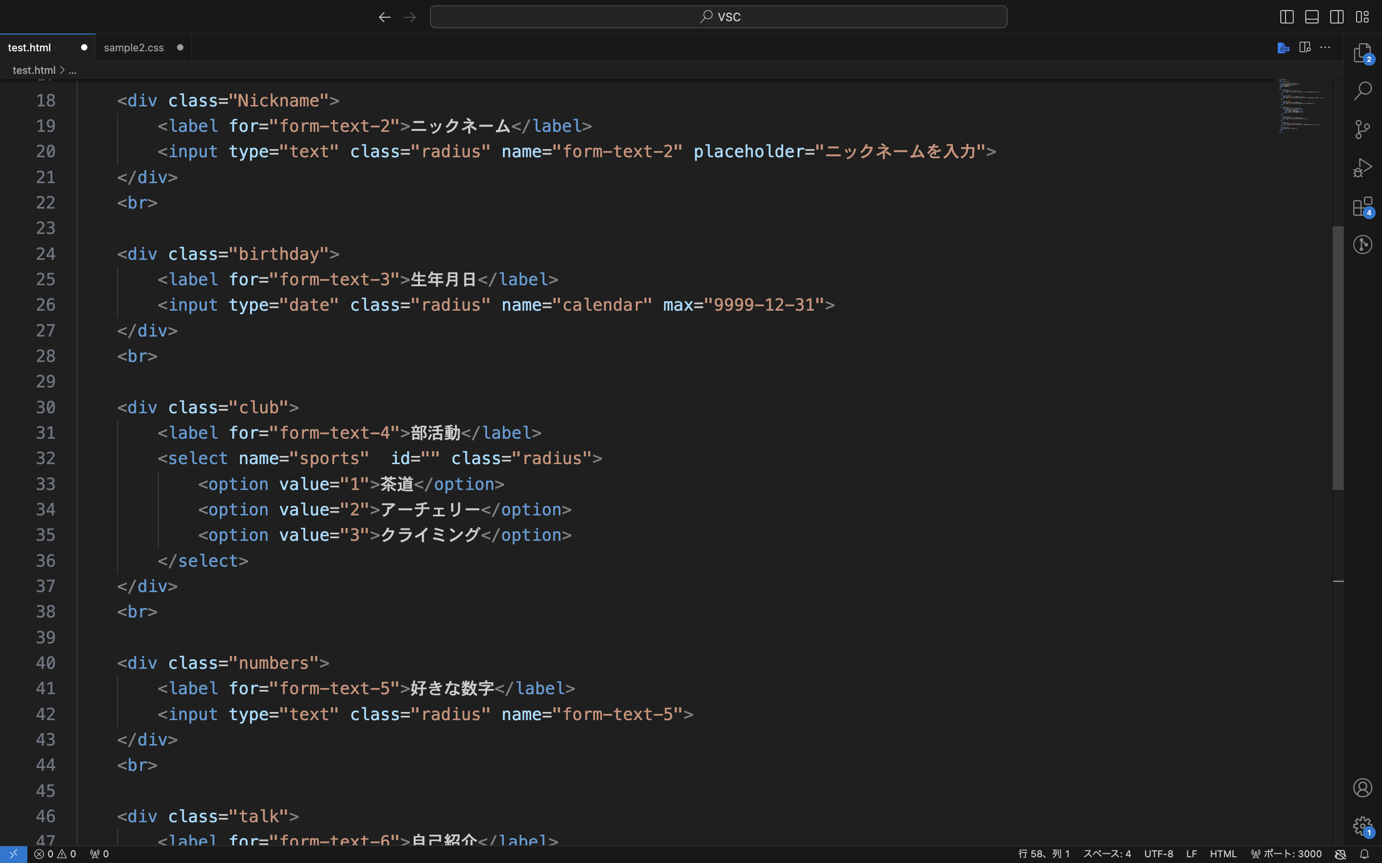
Task: Click the Port: 3000 status button
Action: (1286, 854)
